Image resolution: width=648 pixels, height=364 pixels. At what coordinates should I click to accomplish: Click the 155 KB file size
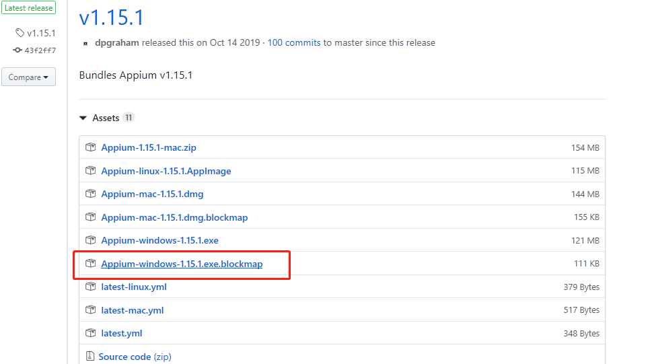[x=586, y=217]
